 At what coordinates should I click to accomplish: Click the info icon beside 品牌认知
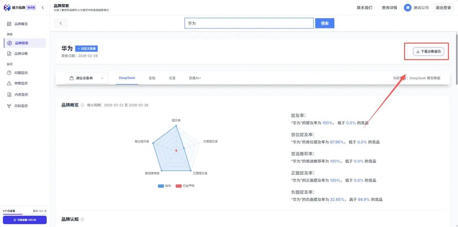tap(82, 219)
